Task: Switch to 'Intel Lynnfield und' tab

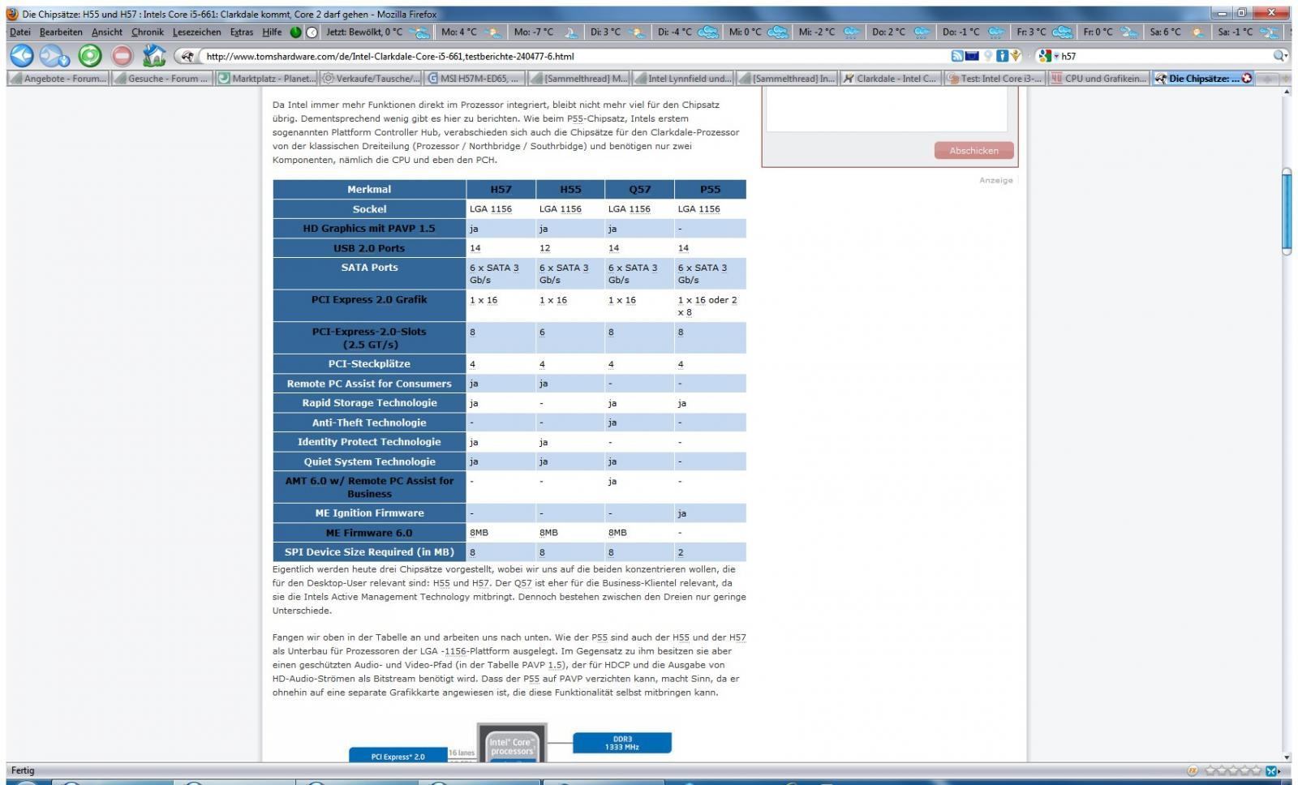Action: click(684, 79)
